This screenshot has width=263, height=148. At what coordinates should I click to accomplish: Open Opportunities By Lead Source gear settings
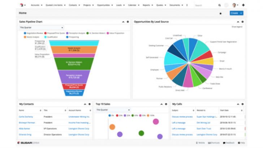point(242,22)
